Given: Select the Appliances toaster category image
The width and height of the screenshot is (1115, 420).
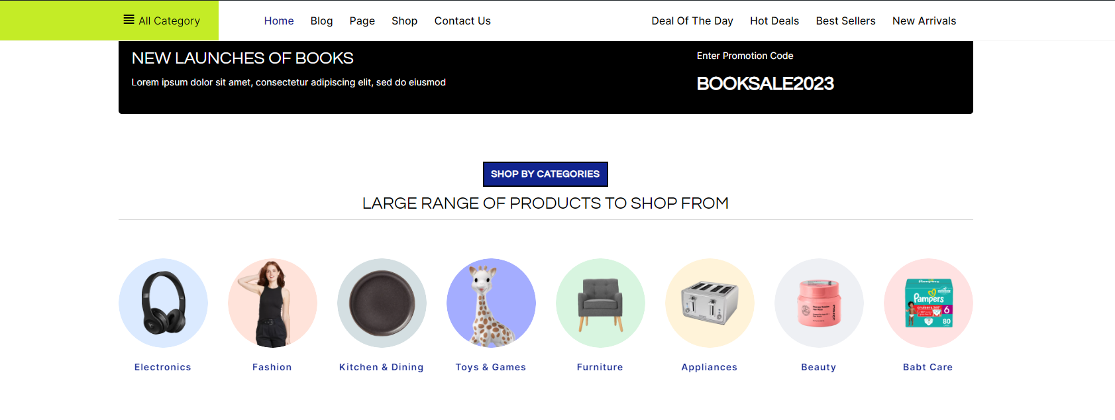Looking at the screenshot, I should pyautogui.click(x=710, y=303).
